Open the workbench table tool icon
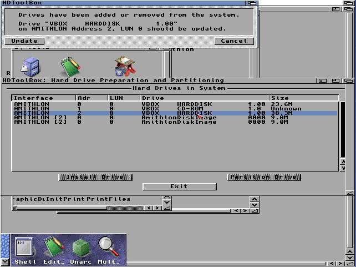Screen dimensions: 356x267 click(x=125, y=66)
